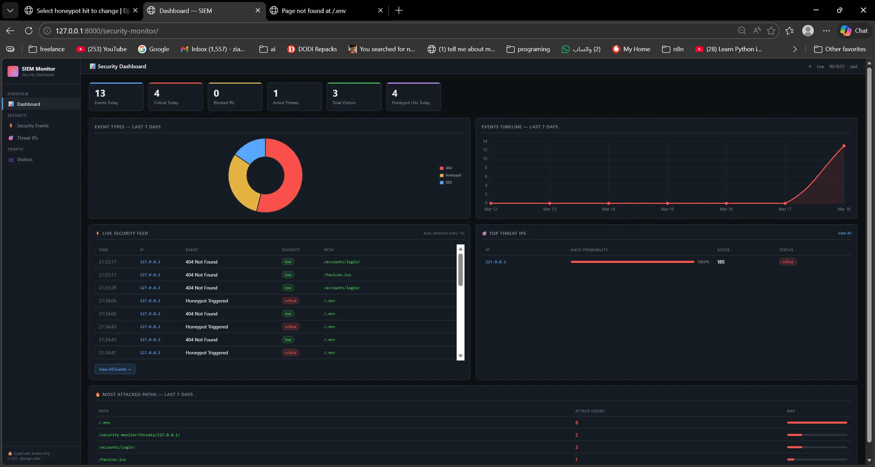
Task: Toggle the 500 legend swatch
Action: point(442,182)
